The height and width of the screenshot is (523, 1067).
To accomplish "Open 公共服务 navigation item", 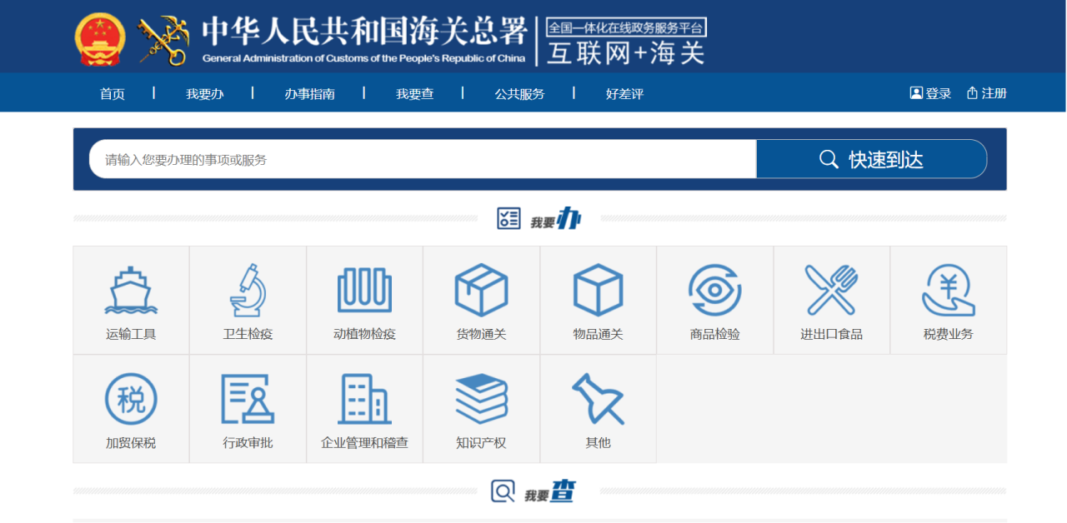I will pos(519,93).
